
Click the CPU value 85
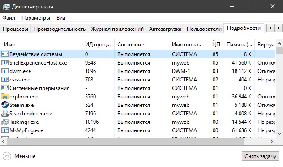215,54
